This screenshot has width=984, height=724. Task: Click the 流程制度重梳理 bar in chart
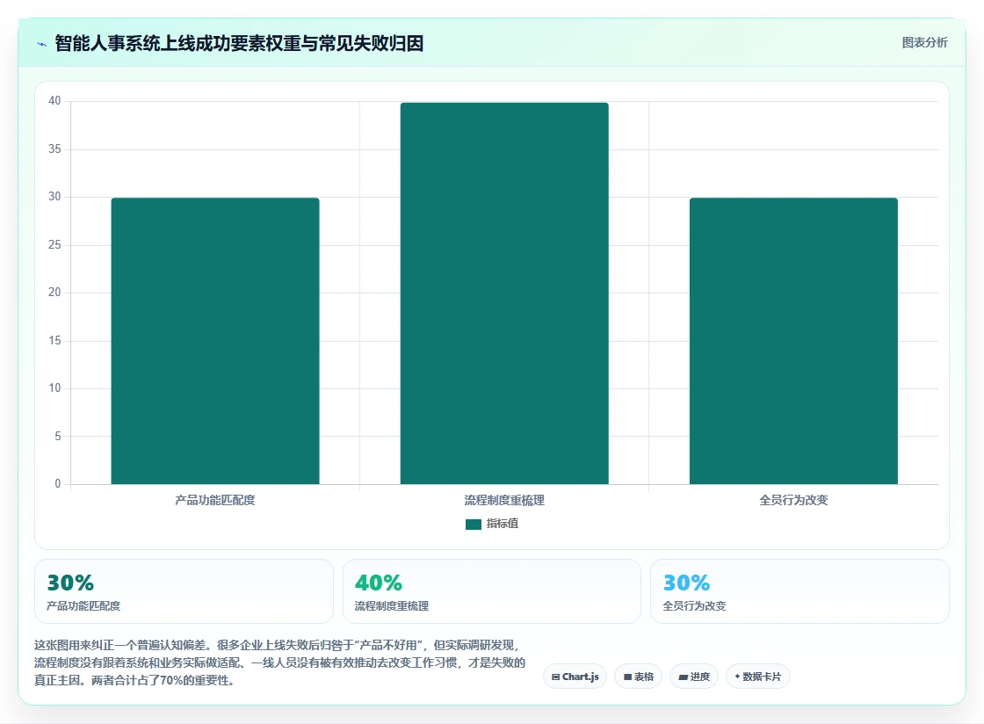504,293
